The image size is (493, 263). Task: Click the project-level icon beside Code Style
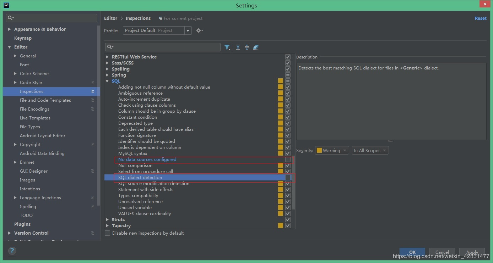92,83
